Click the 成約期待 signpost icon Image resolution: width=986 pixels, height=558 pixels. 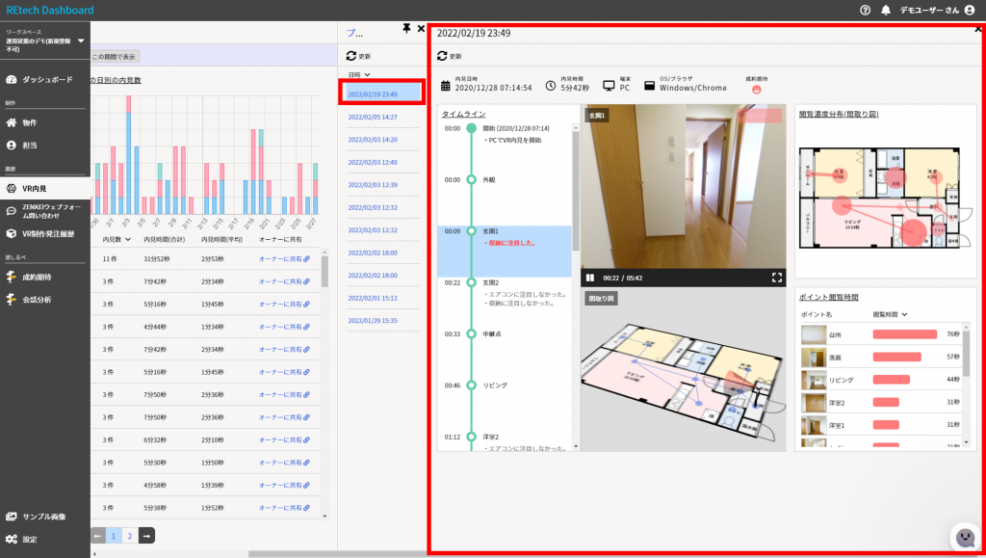[12, 277]
